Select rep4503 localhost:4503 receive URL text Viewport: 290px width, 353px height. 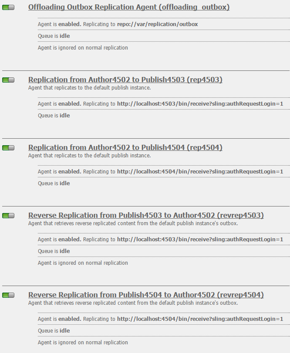click(x=200, y=104)
